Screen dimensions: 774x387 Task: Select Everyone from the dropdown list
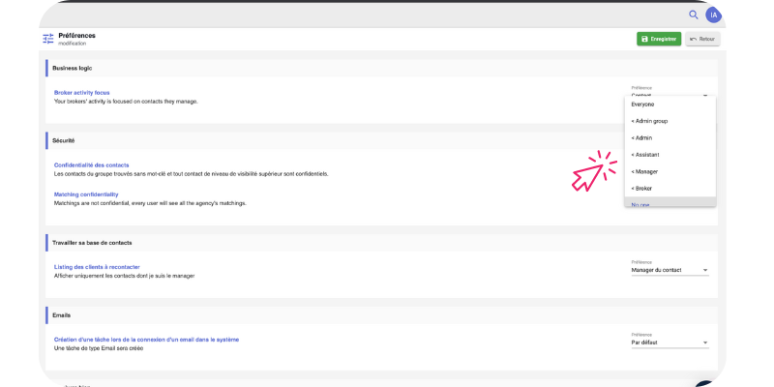pos(642,104)
